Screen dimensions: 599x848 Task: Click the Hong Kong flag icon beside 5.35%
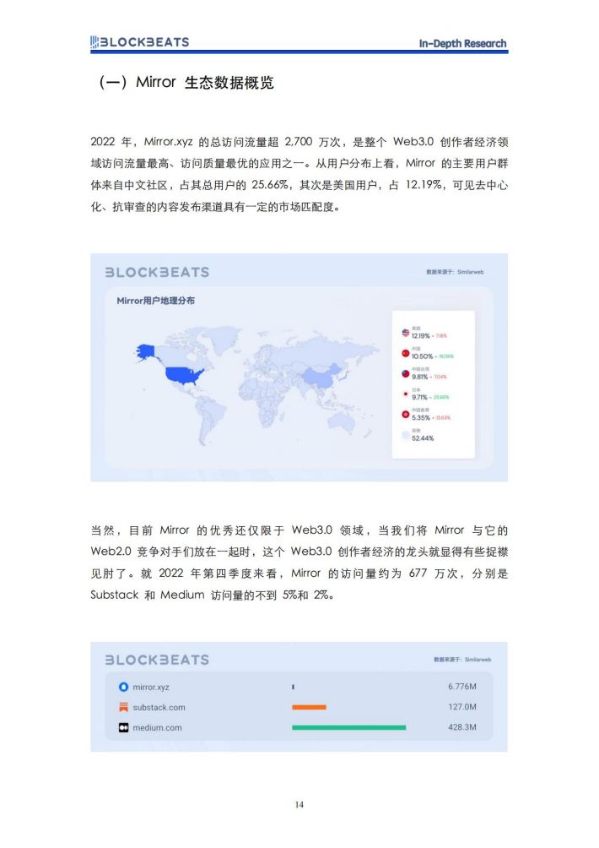[x=406, y=415]
